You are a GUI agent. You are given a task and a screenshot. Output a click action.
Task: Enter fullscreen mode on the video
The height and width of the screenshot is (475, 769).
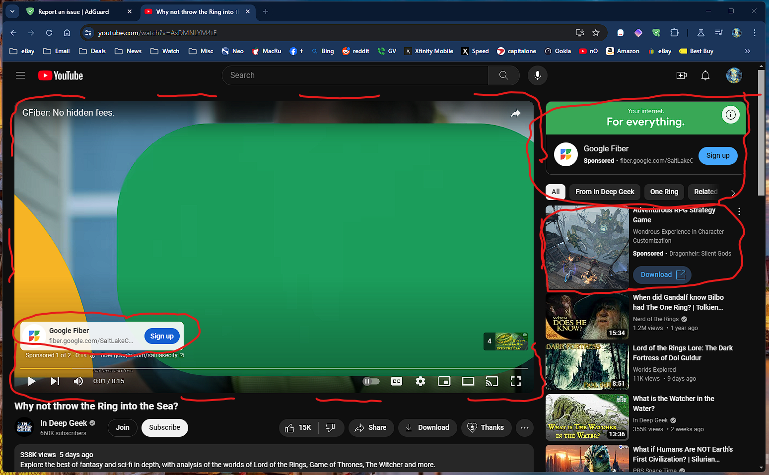[516, 381]
